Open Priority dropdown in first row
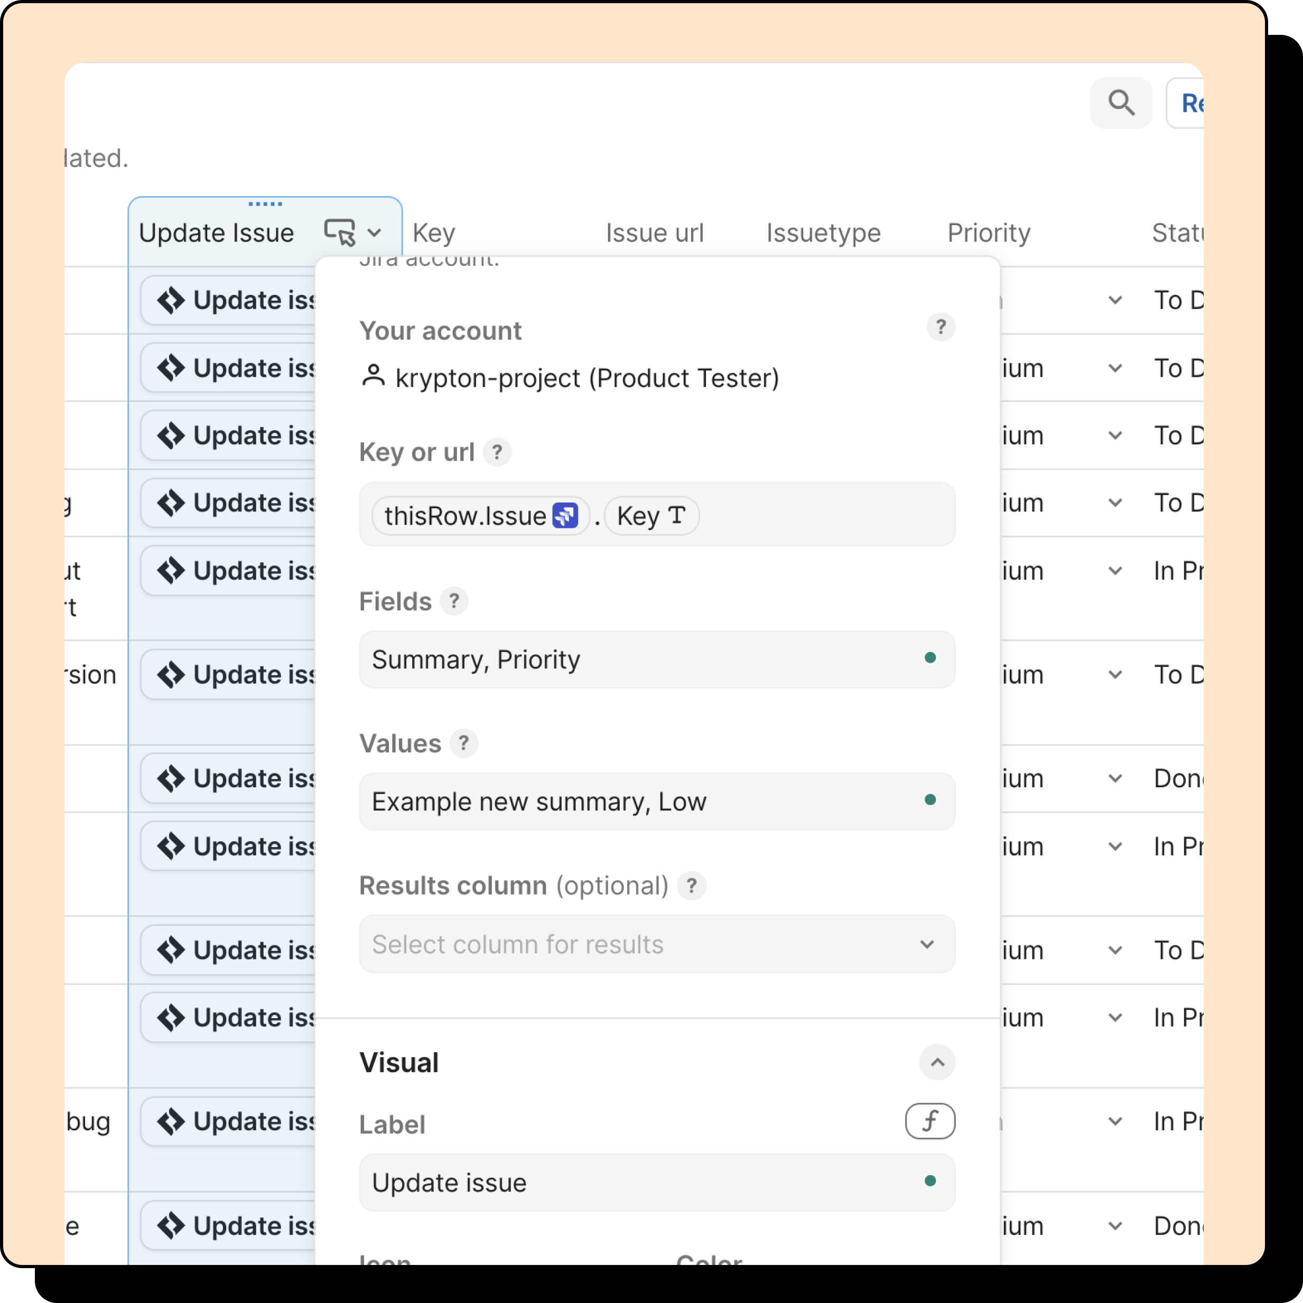Image resolution: width=1303 pixels, height=1303 pixels. click(x=1115, y=300)
